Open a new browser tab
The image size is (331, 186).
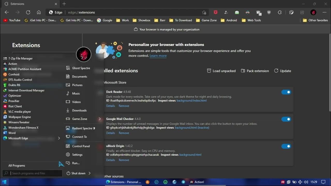click(64, 4)
